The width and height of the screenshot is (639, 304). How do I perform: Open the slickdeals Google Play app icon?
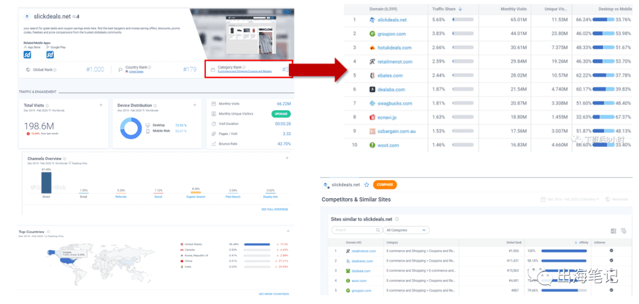pyautogui.click(x=50, y=54)
